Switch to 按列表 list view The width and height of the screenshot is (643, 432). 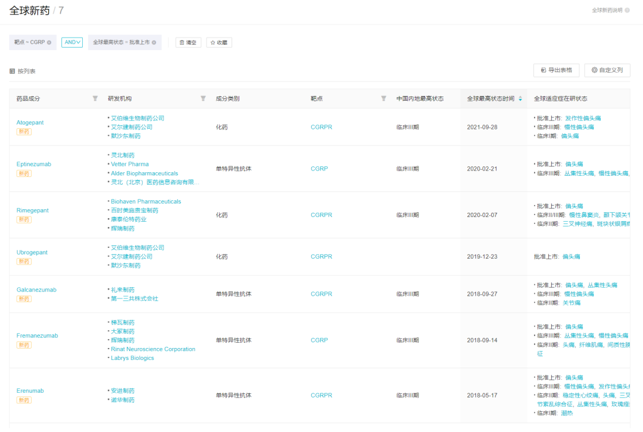(23, 71)
